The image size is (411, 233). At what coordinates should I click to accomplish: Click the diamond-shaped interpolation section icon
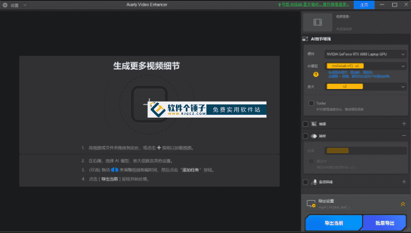(314, 136)
